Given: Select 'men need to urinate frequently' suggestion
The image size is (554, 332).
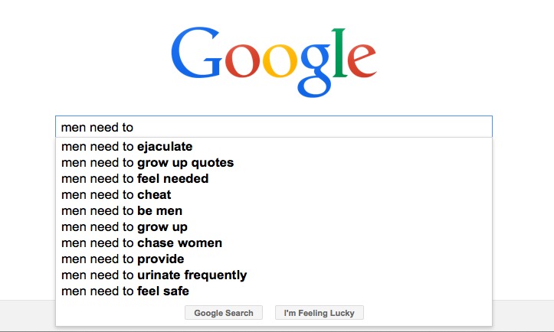Looking at the screenshot, I should tap(274, 275).
